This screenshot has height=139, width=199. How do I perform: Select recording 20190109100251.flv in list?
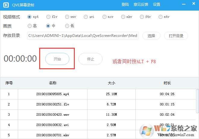[53, 104]
